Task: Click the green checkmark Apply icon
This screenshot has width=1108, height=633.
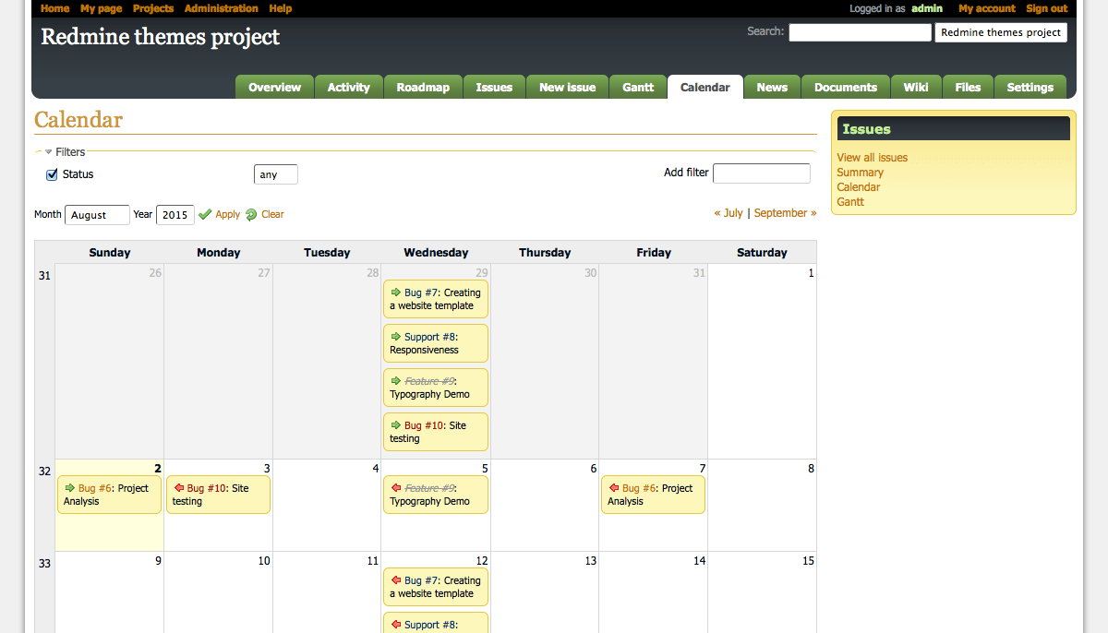Action: pyautogui.click(x=205, y=214)
